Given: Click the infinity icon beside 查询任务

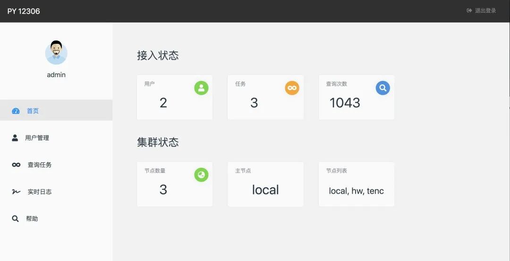Looking at the screenshot, I should (16, 165).
